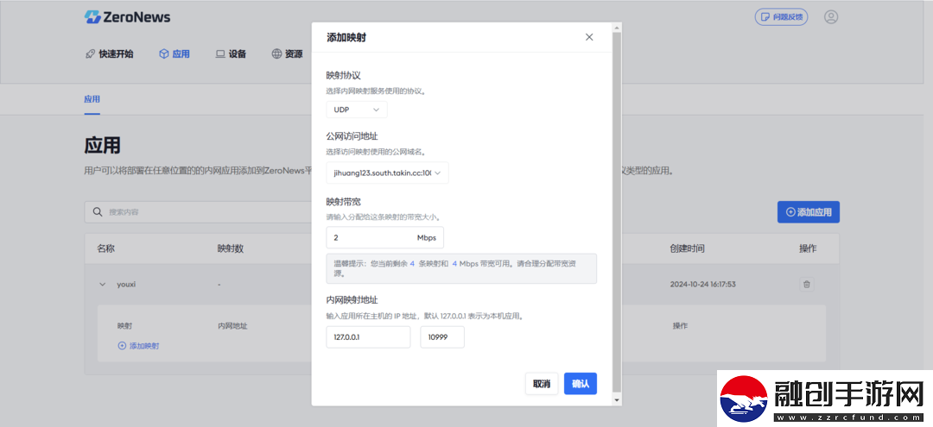Click the 应用 page heading

pyautogui.click(x=102, y=145)
